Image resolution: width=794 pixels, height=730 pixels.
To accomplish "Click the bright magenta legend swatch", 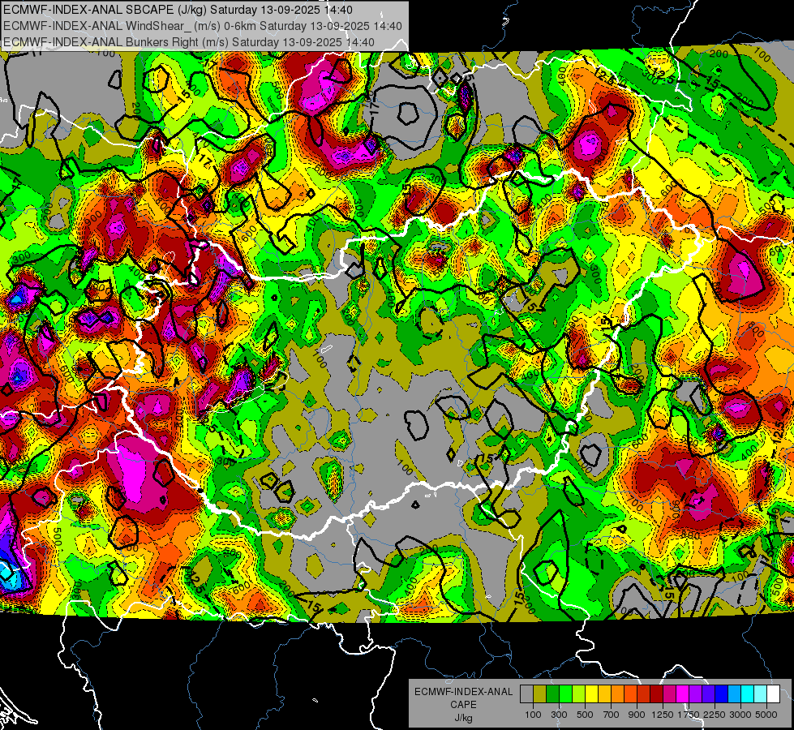I will coord(683,694).
